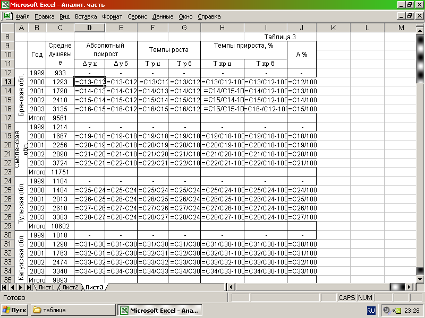
Task: Open the Файл menu
Action: 22,16
